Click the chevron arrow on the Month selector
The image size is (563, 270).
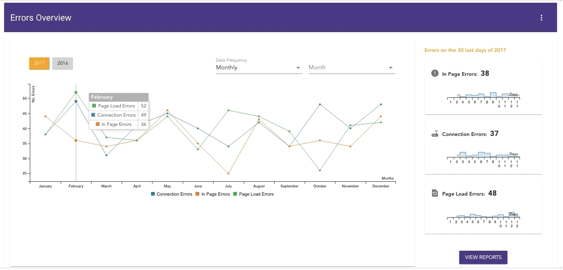pyautogui.click(x=391, y=67)
